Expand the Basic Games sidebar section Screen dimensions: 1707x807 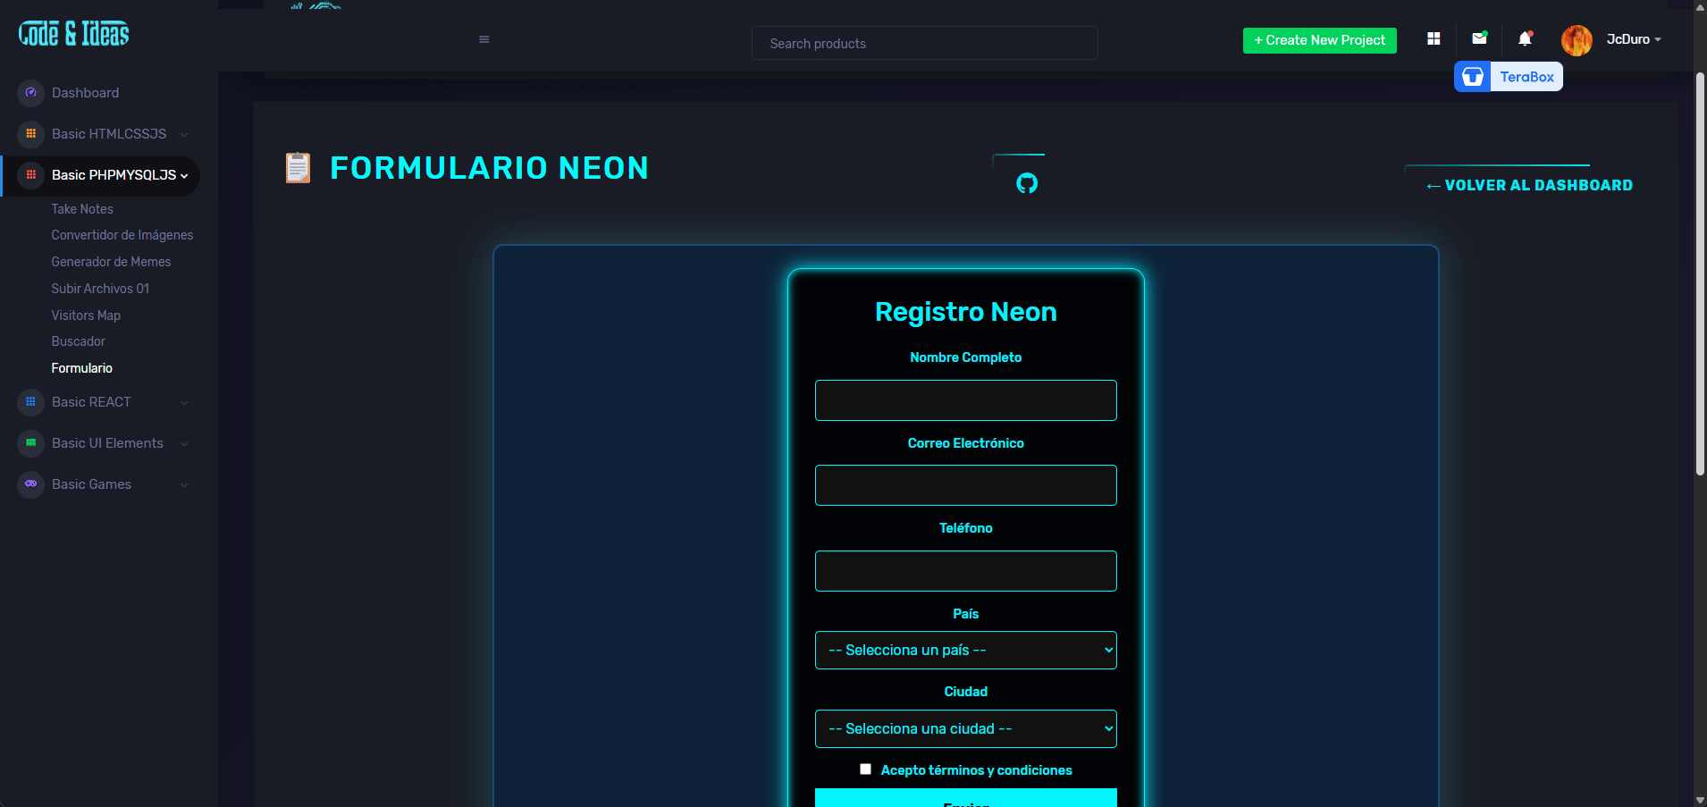coord(91,484)
